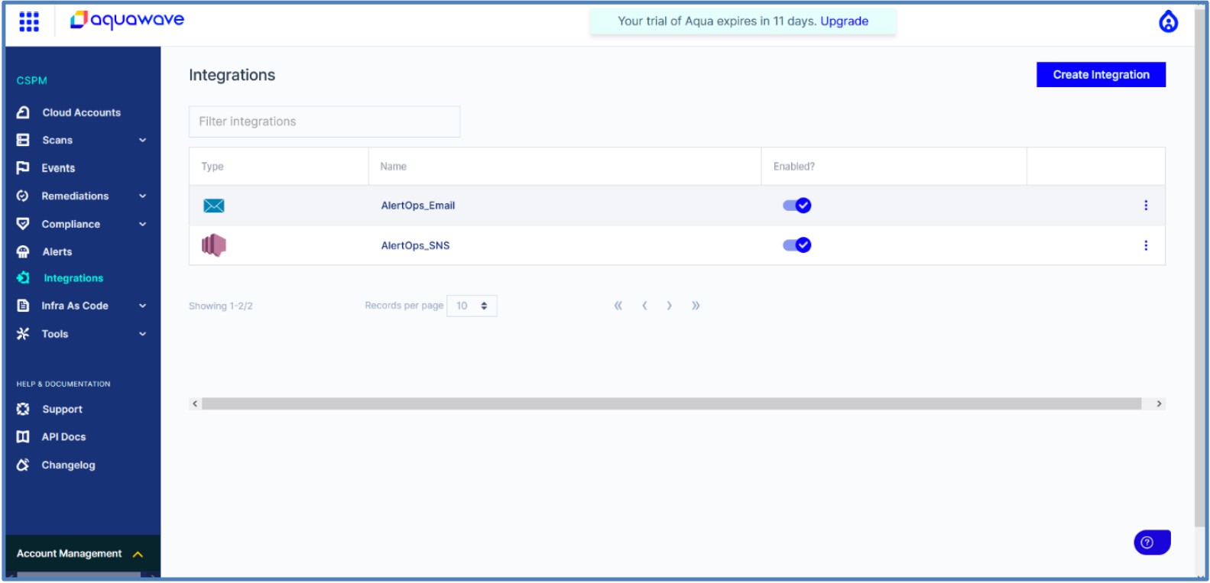Click the user profile icon in header

(x=1167, y=22)
